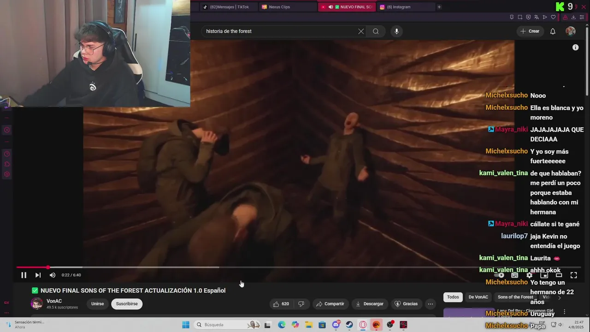Click the taskbar Búsqueda search box
The width and height of the screenshot is (590, 332).
pos(227,325)
